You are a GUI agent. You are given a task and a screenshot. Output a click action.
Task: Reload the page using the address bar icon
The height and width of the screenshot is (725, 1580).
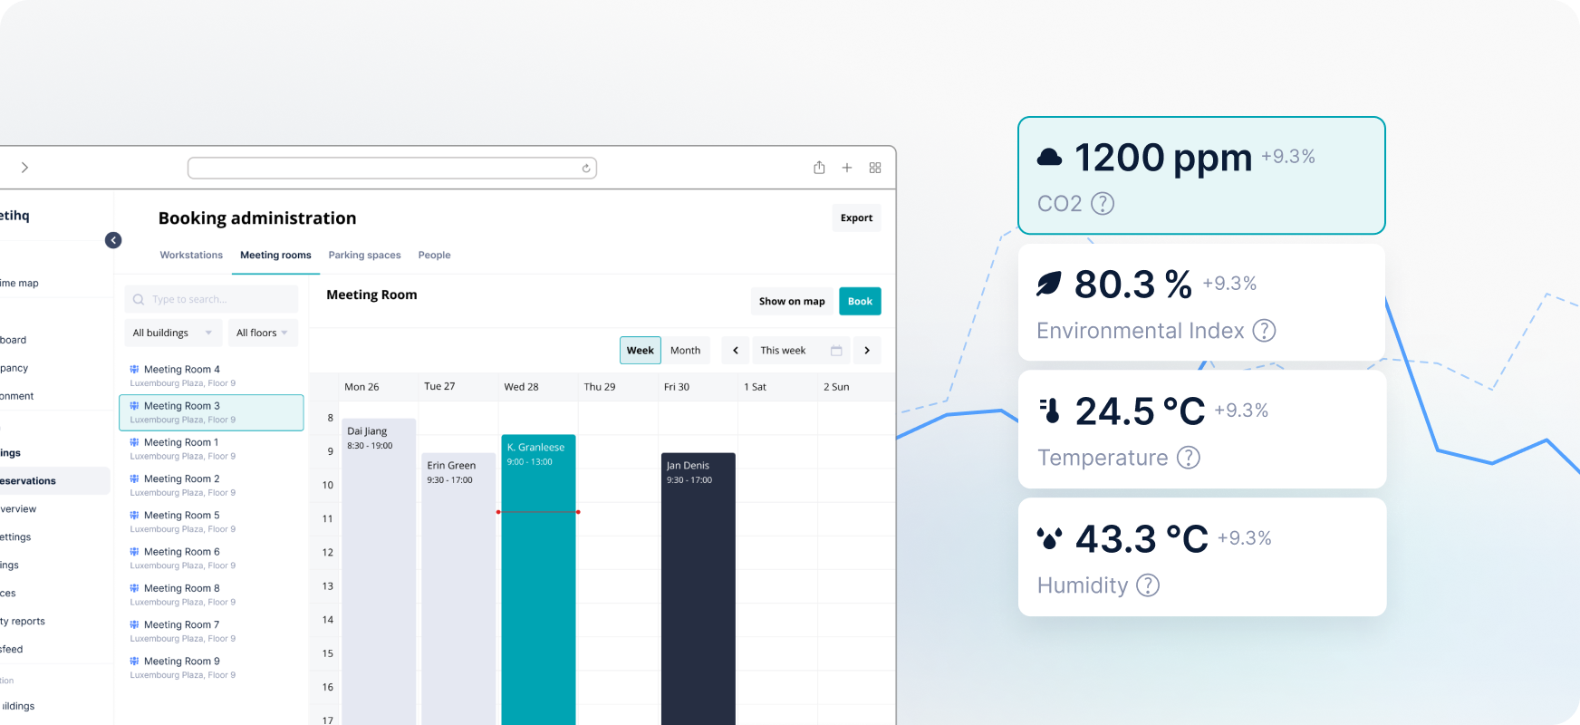(586, 169)
